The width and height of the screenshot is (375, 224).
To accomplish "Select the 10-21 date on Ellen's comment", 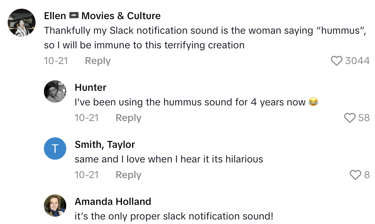I will click(x=56, y=61).
